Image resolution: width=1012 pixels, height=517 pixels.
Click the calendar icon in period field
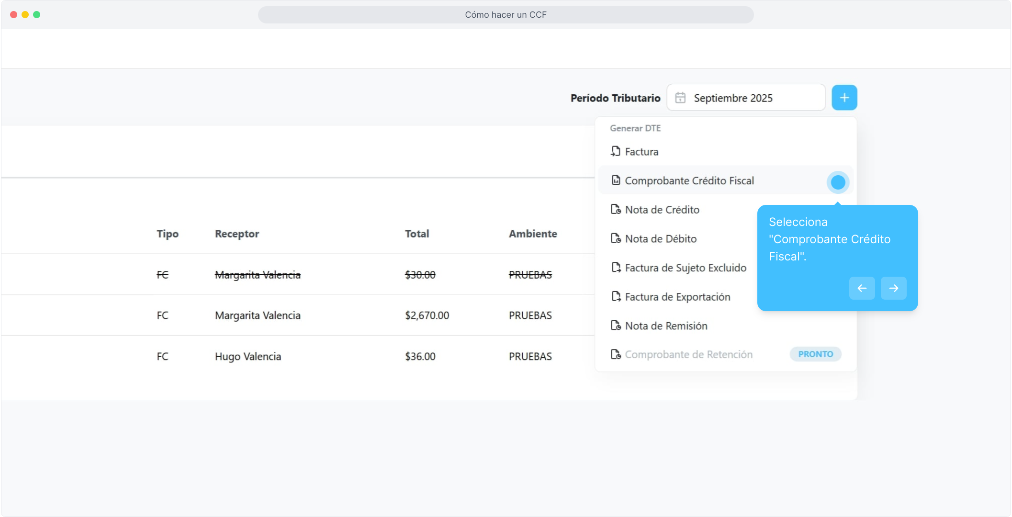(x=680, y=98)
